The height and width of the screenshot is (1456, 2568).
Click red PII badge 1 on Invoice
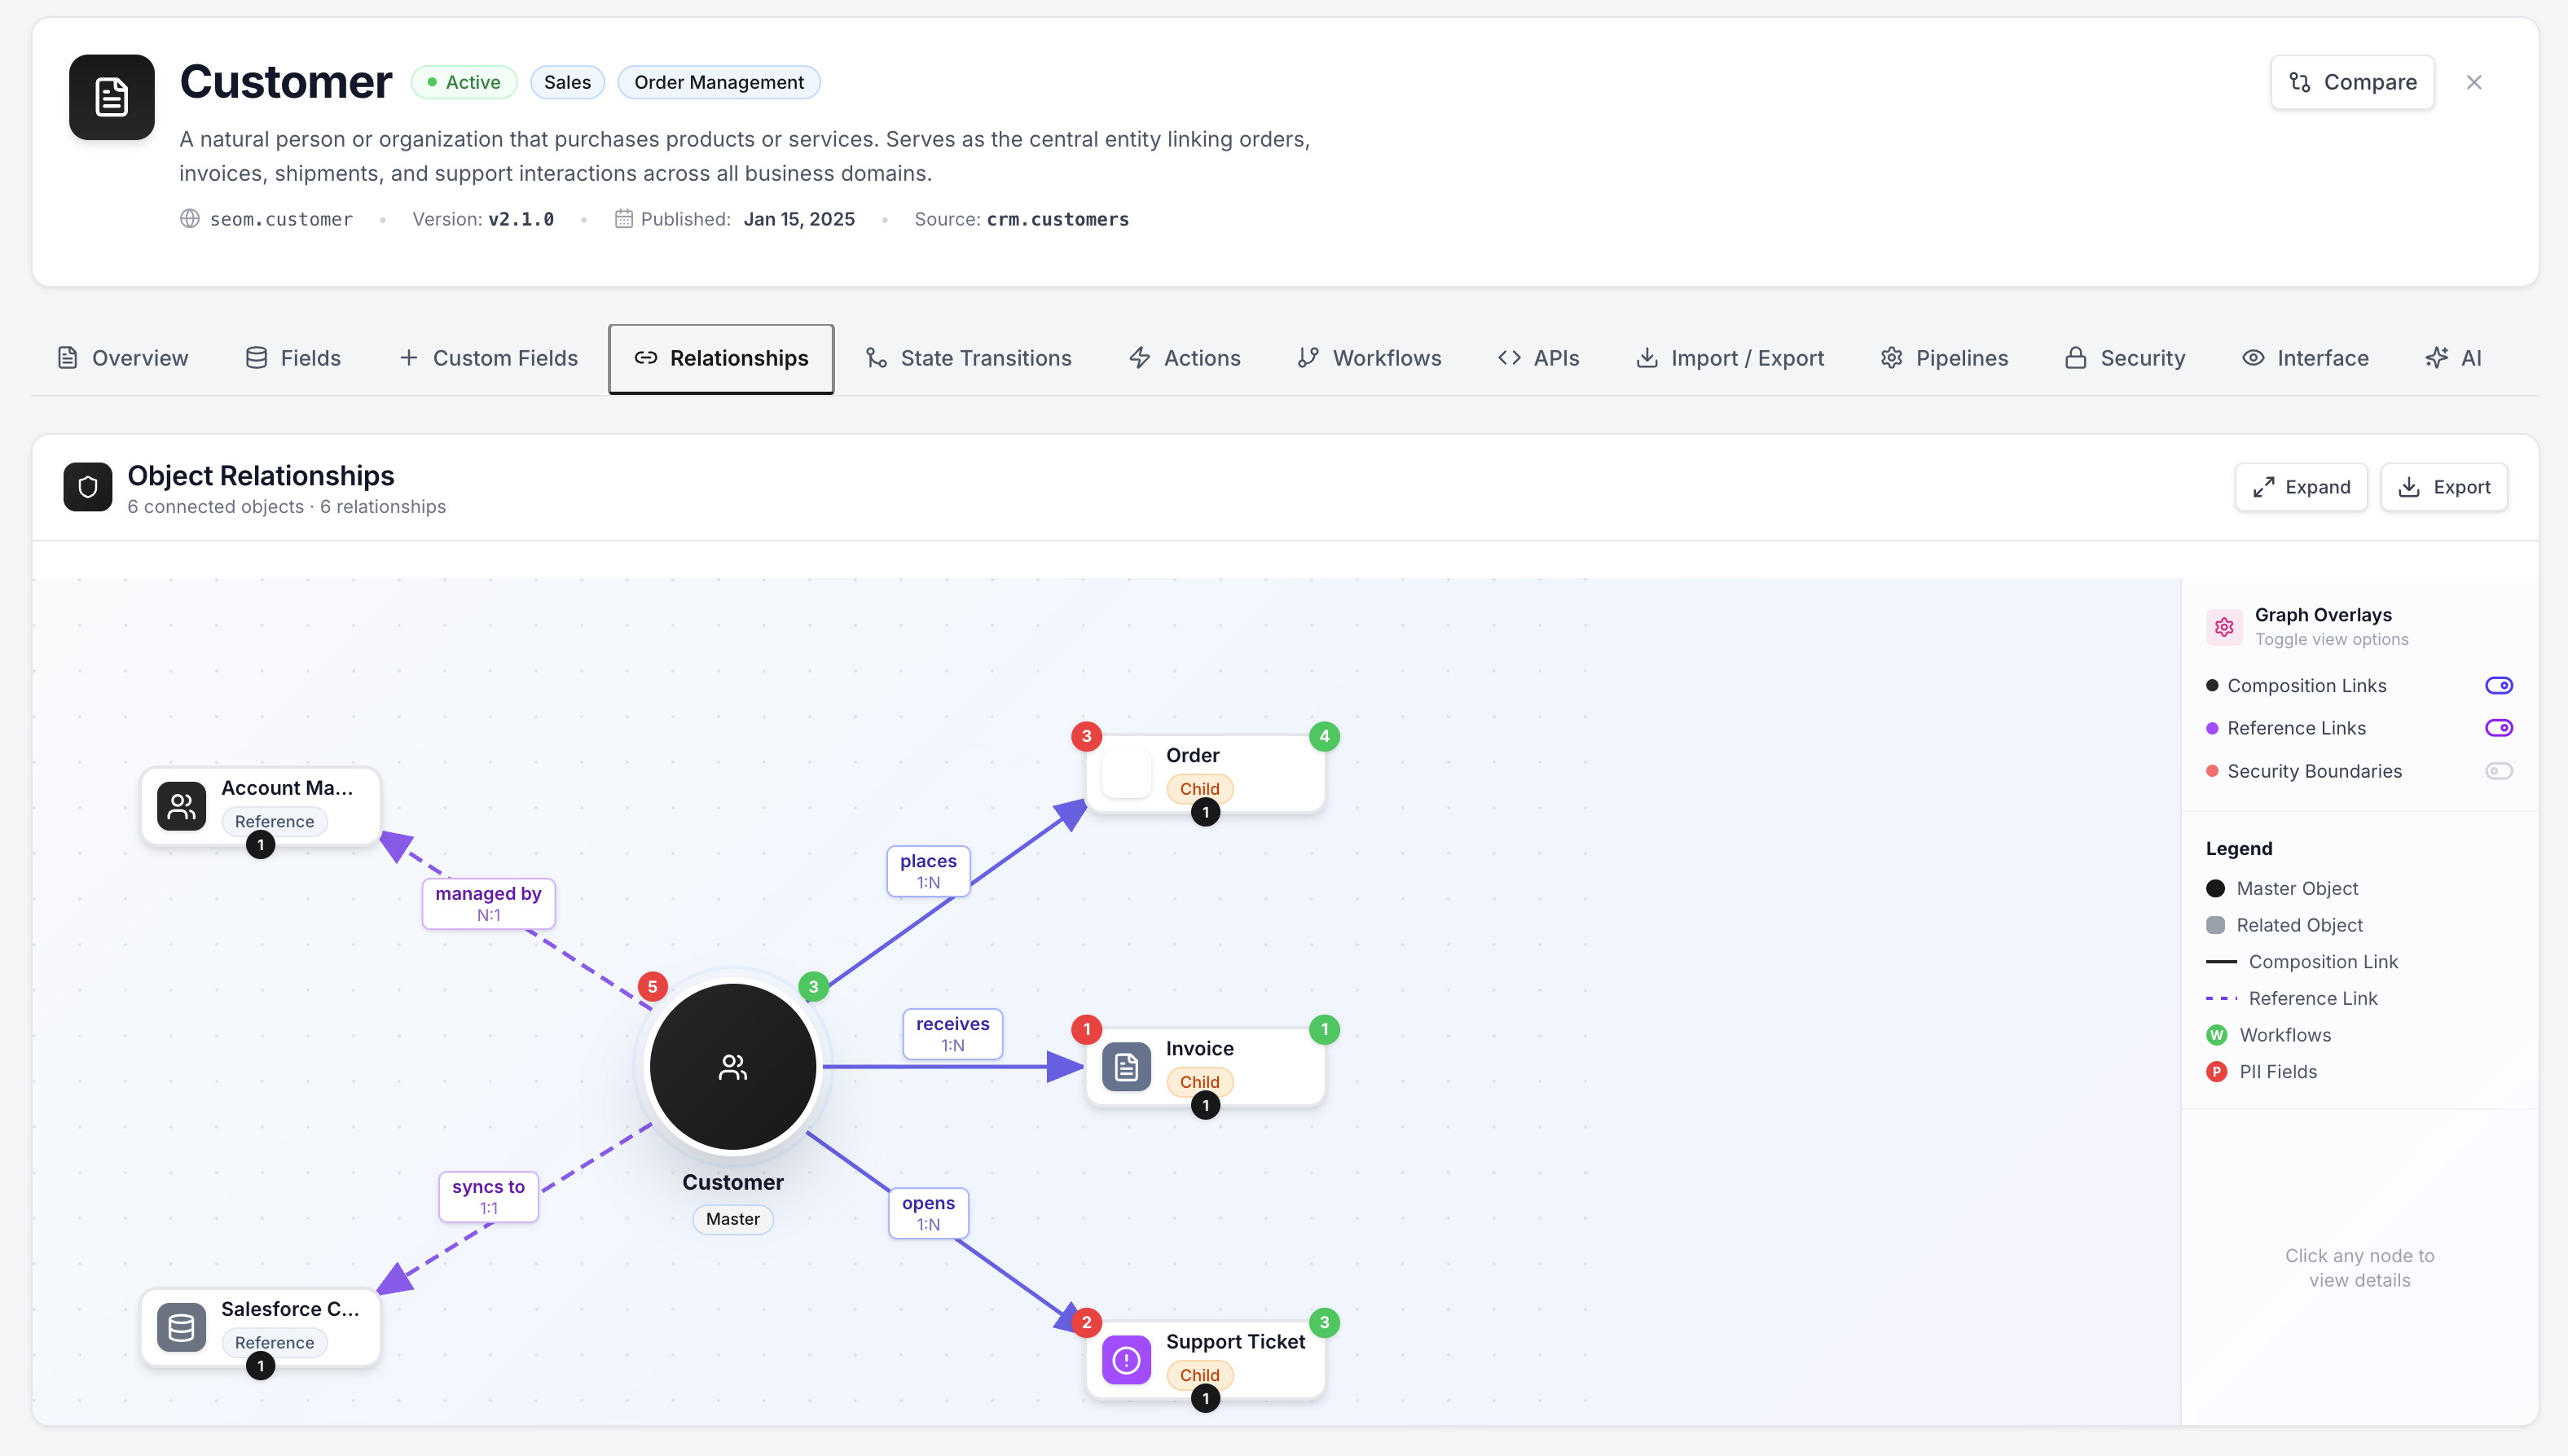(x=1086, y=1029)
